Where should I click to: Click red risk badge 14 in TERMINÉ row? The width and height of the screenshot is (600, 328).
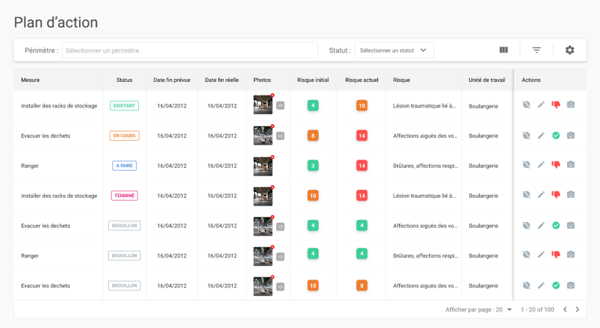click(362, 196)
